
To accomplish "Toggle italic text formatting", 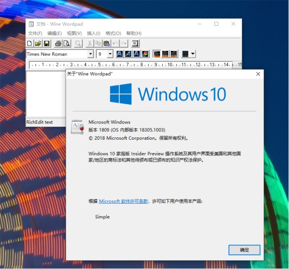I will (128, 54).
